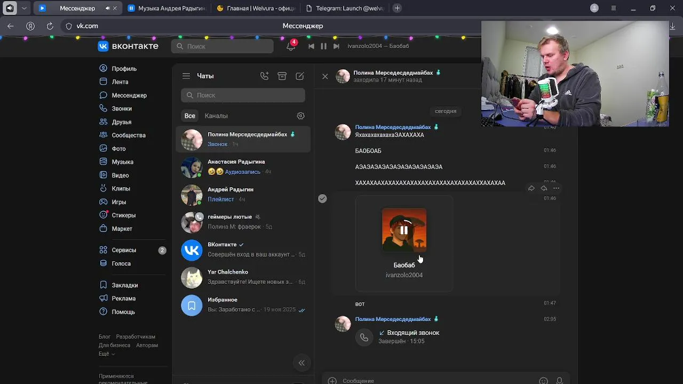This screenshot has width=683, height=384.
Task: Reload the vk.com page
Action: 50,26
